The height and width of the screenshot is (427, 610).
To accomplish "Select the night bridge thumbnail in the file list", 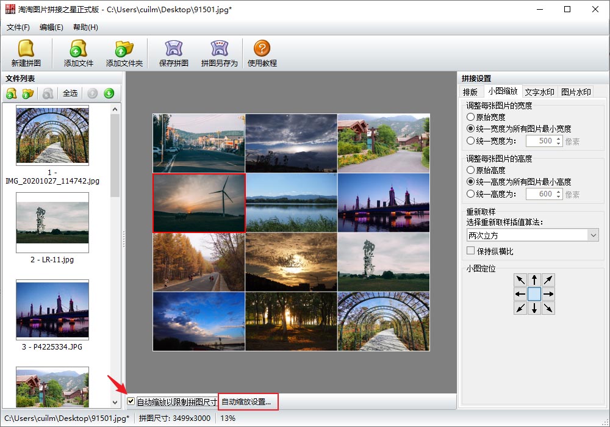I will pyautogui.click(x=52, y=310).
